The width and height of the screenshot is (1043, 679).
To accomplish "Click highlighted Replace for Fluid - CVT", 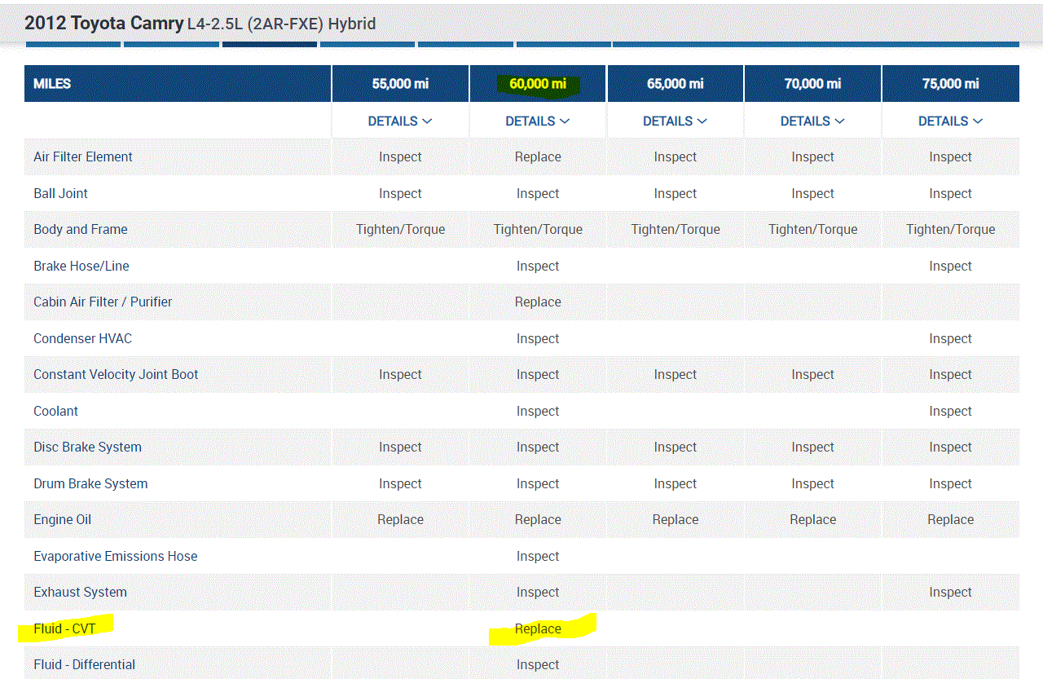I will pyautogui.click(x=538, y=628).
